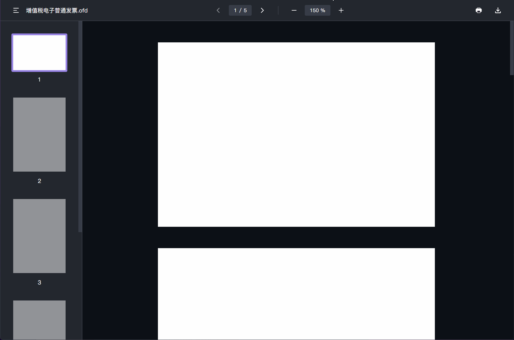The height and width of the screenshot is (340, 514).
Task: Zoom in with the plus icon
Action: (x=341, y=10)
